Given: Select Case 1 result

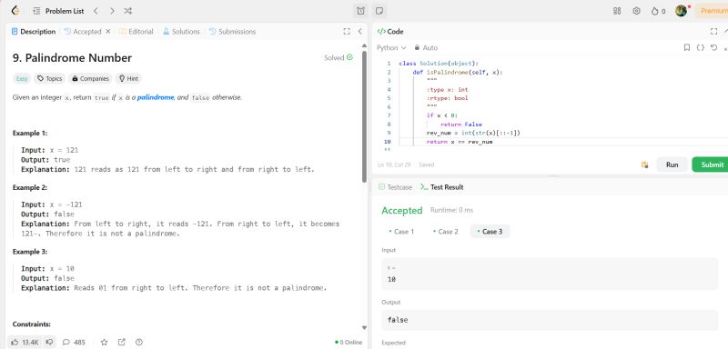Looking at the screenshot, I should click(401, 231).
